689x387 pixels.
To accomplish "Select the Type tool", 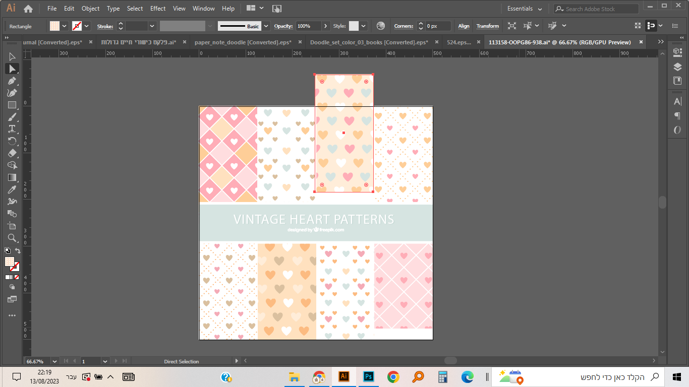I will coord(12,129).
